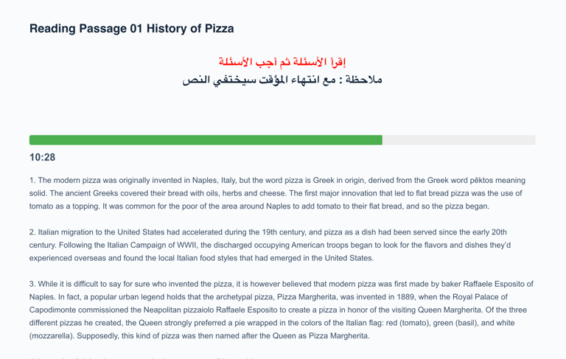This screenshot has height=359, width=566.
Task: Click the word Capodimonte in paragraph 3
Action: click(x=53, y=310)
